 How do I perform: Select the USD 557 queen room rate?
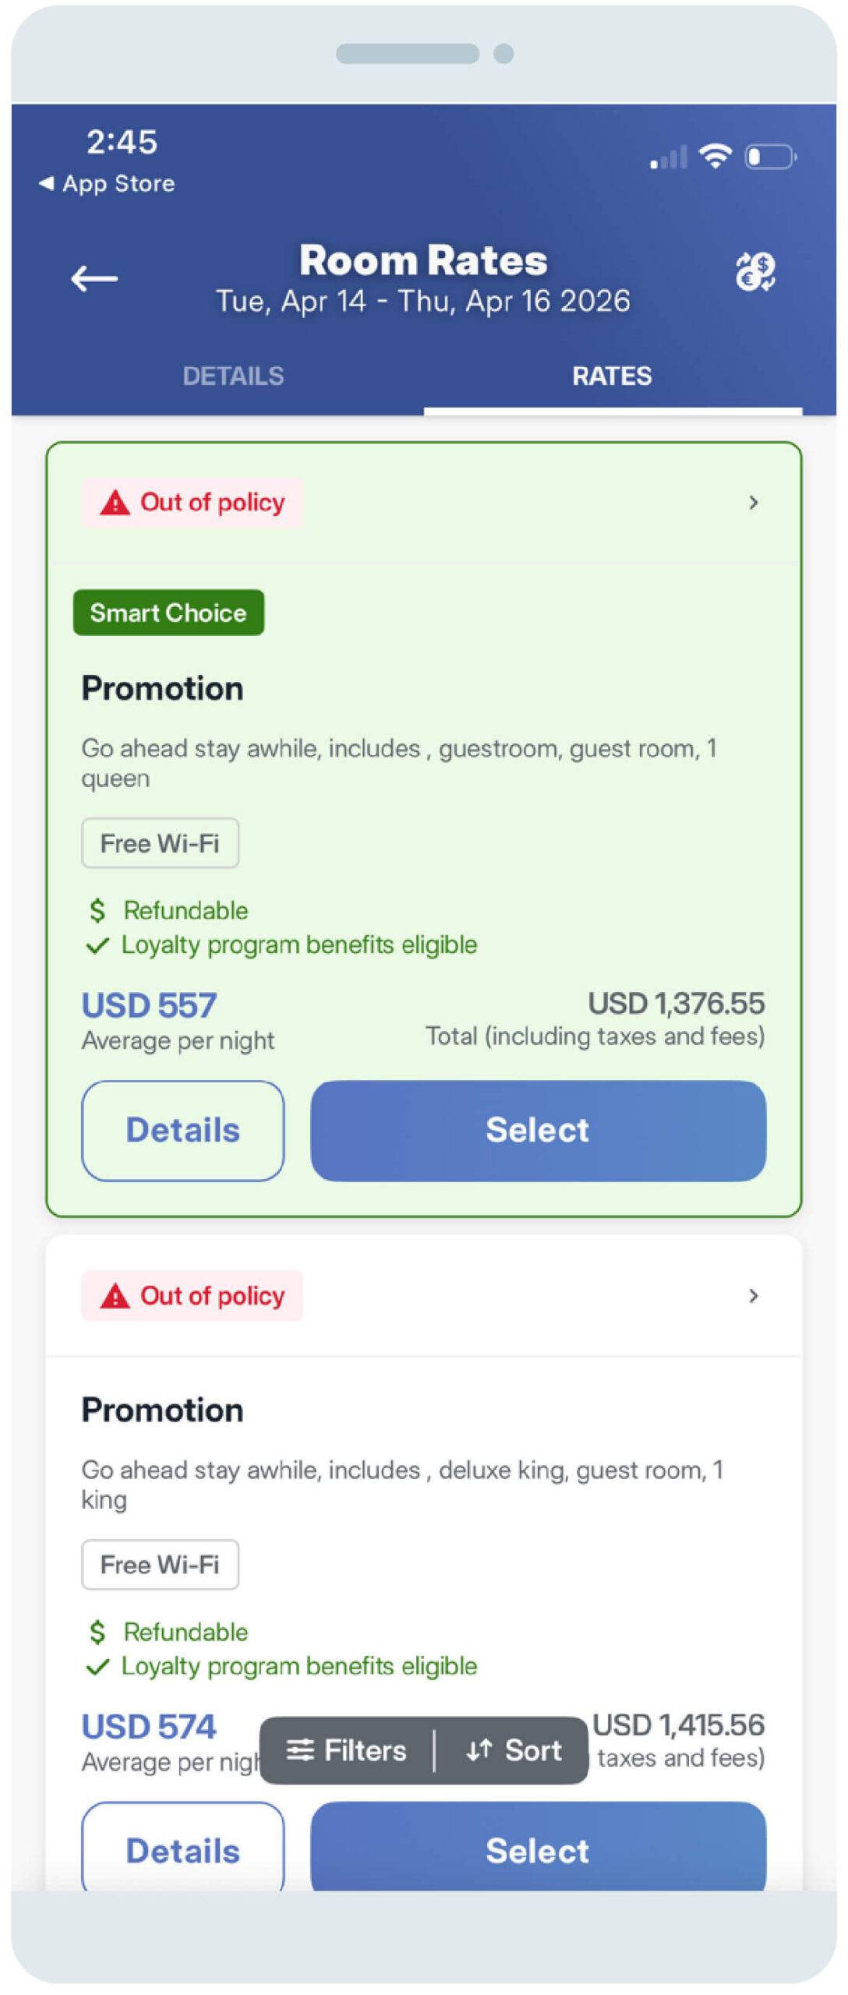pos(538,1130)
